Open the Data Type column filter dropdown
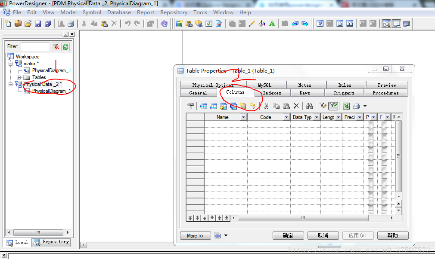435x259 pixels. [x=317, y=117]
